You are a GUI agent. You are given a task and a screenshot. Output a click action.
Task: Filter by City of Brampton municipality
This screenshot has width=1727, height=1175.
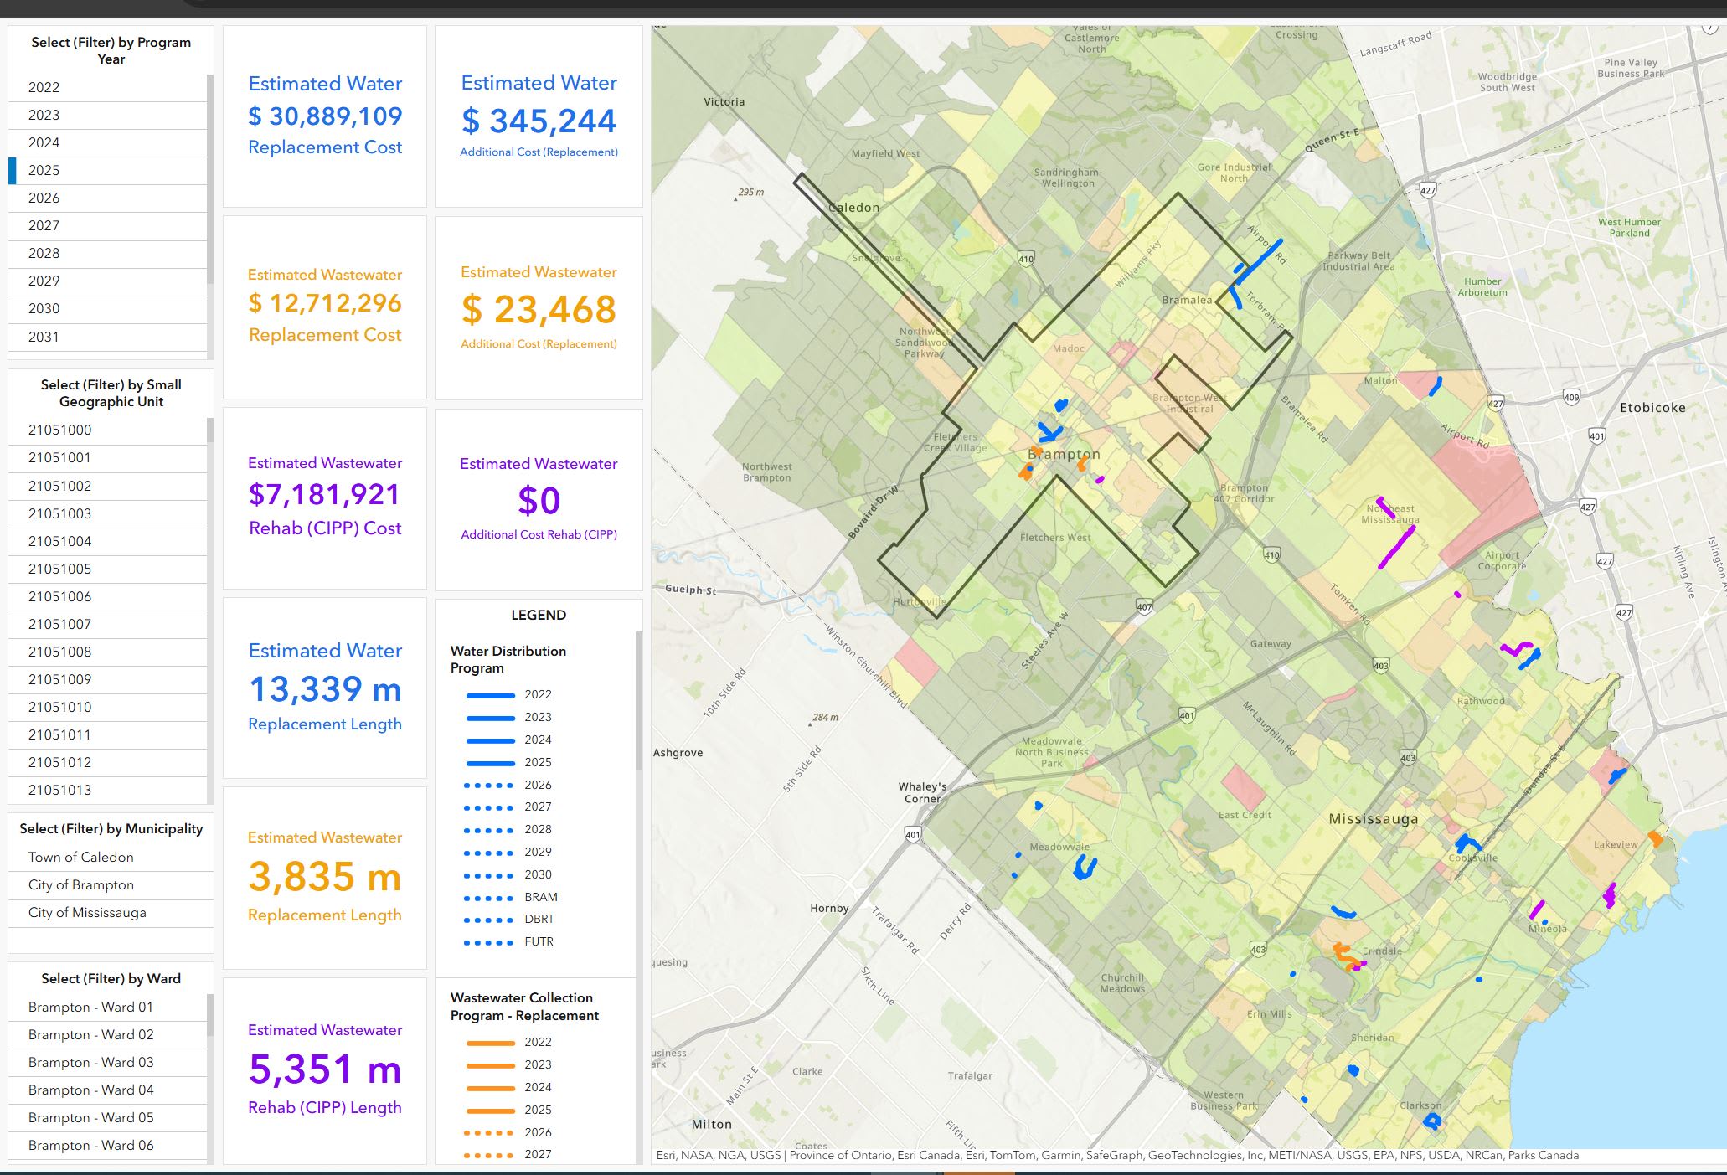111,885
